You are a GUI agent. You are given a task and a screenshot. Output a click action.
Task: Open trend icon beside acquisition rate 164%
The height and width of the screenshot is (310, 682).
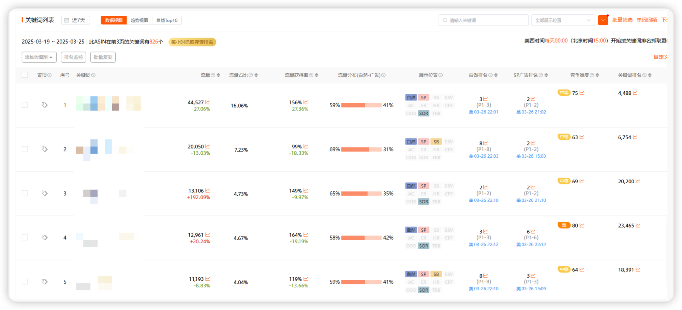click(306, 235)
